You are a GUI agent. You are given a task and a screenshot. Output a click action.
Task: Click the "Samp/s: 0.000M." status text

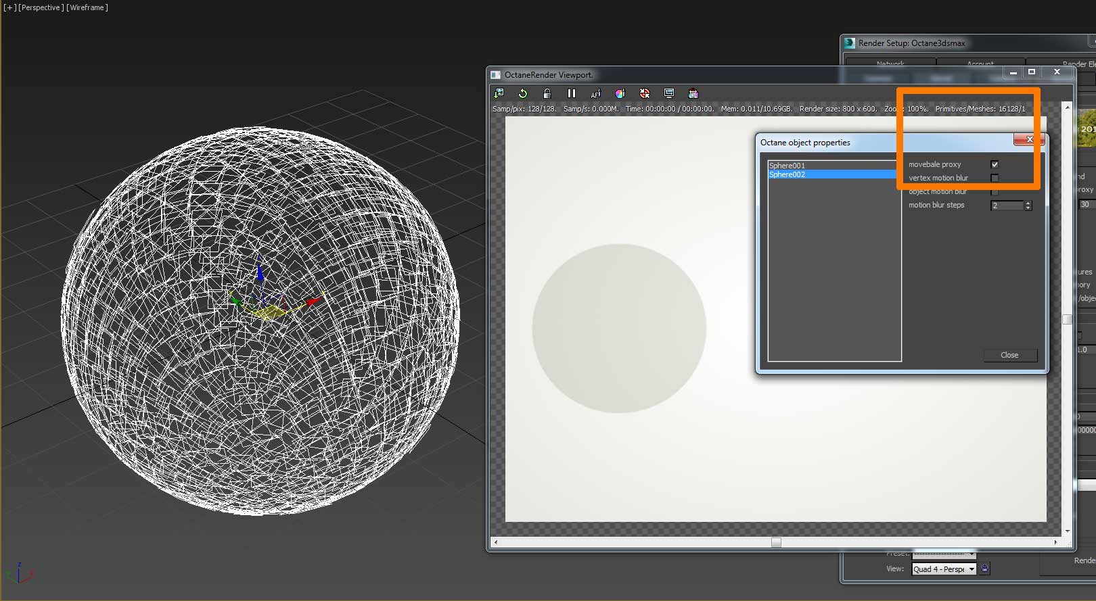coord(591,109)
